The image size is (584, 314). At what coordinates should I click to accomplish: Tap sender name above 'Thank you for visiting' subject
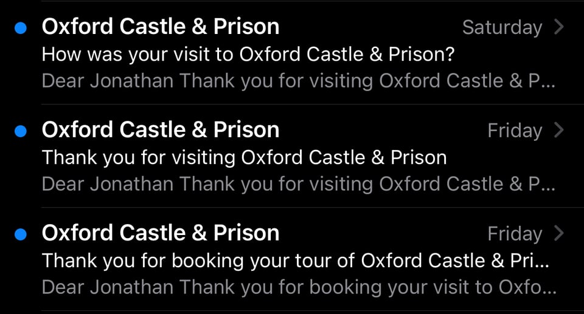pyautogui.click(x=161, y=130)
